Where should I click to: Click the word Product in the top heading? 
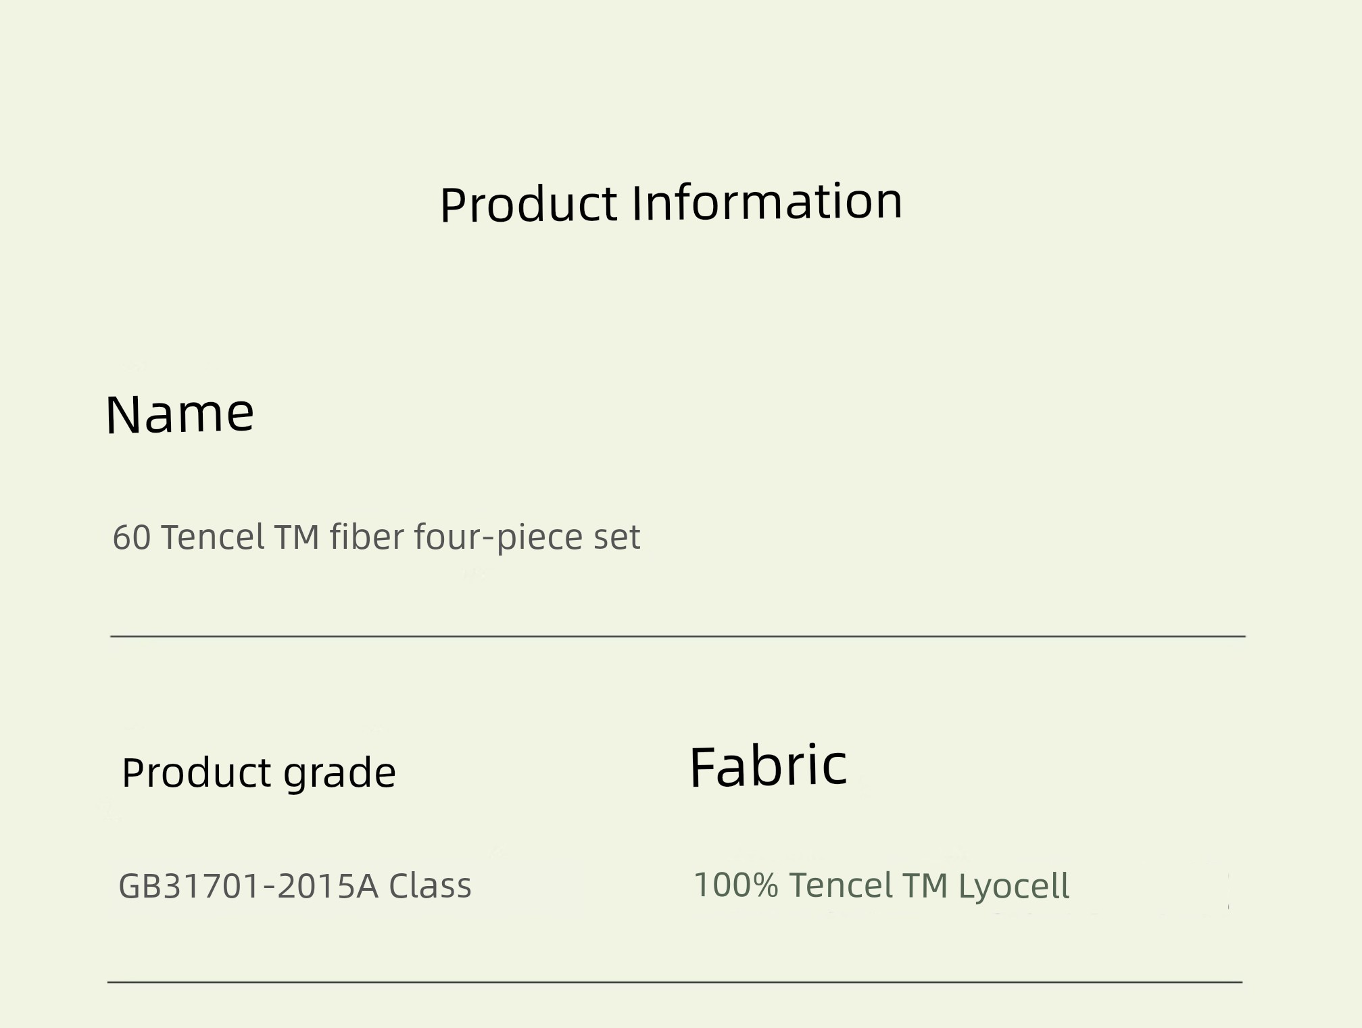529,204
